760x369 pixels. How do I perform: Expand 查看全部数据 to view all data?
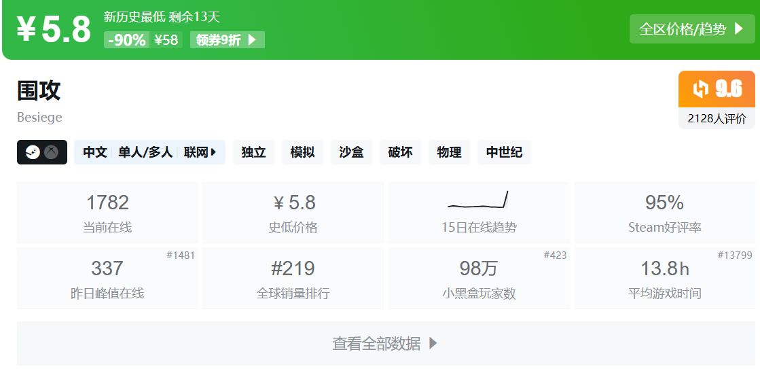point(386,343)
